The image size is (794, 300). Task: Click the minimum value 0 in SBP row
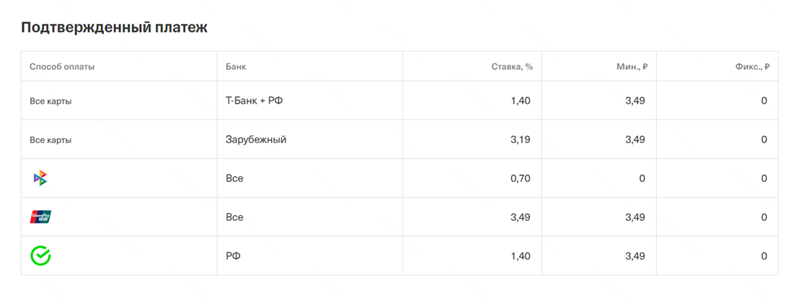(643, 179)
